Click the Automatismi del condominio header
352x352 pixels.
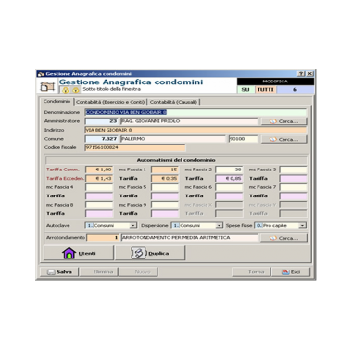click(x=176, y=160)
